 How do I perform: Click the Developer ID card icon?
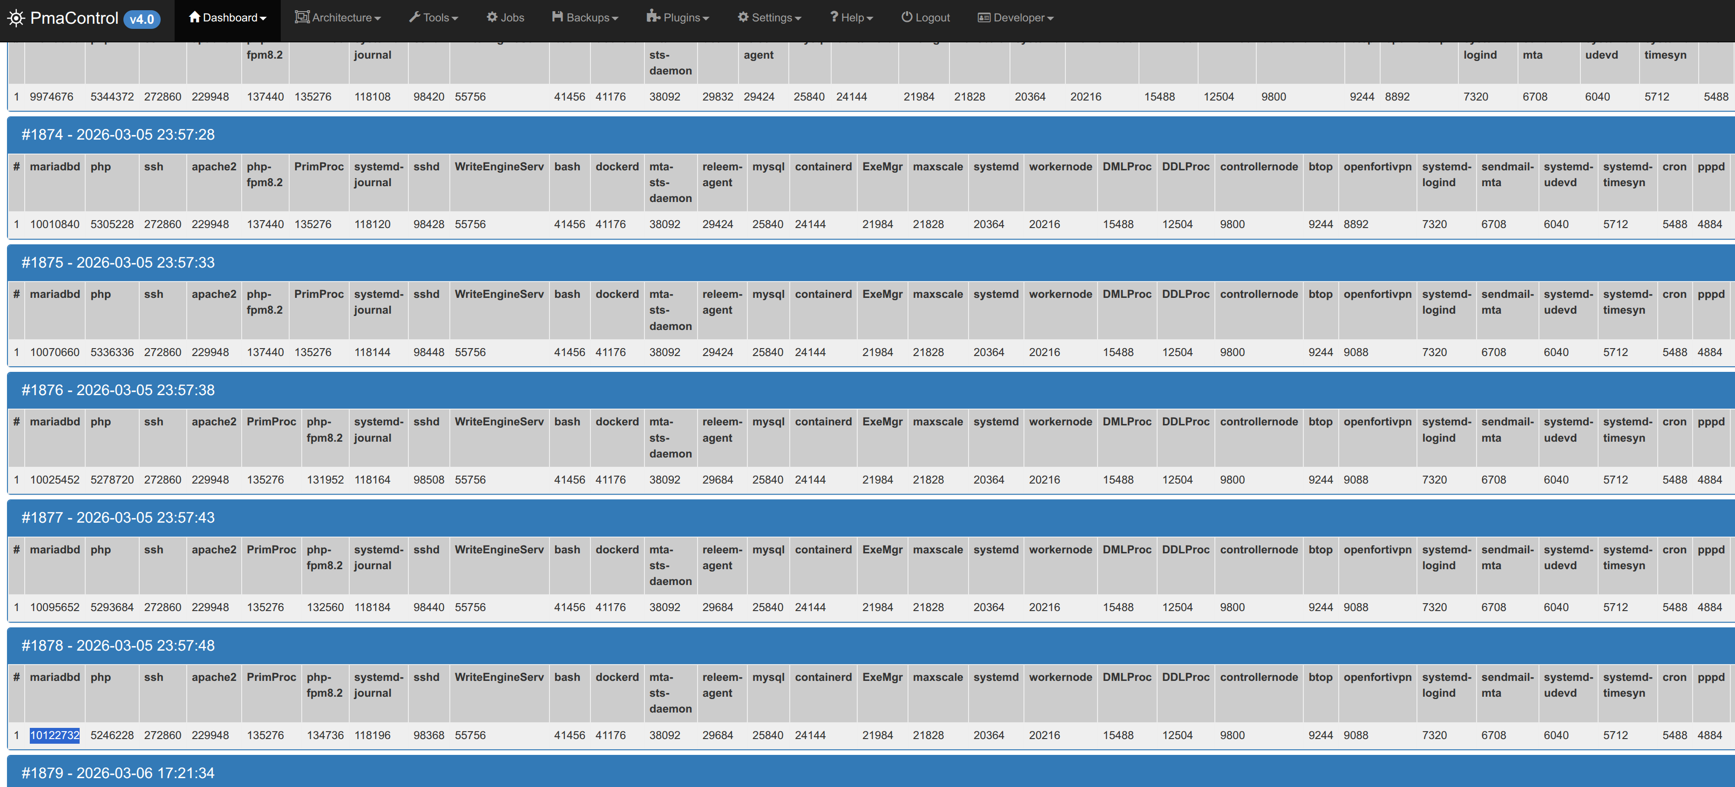pos(984,18)
